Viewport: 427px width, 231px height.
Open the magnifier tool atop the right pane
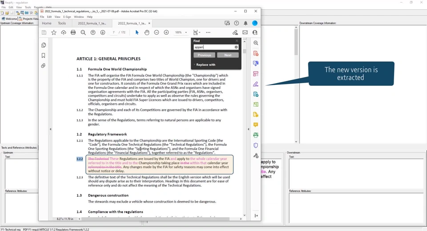tap(256, 43)
